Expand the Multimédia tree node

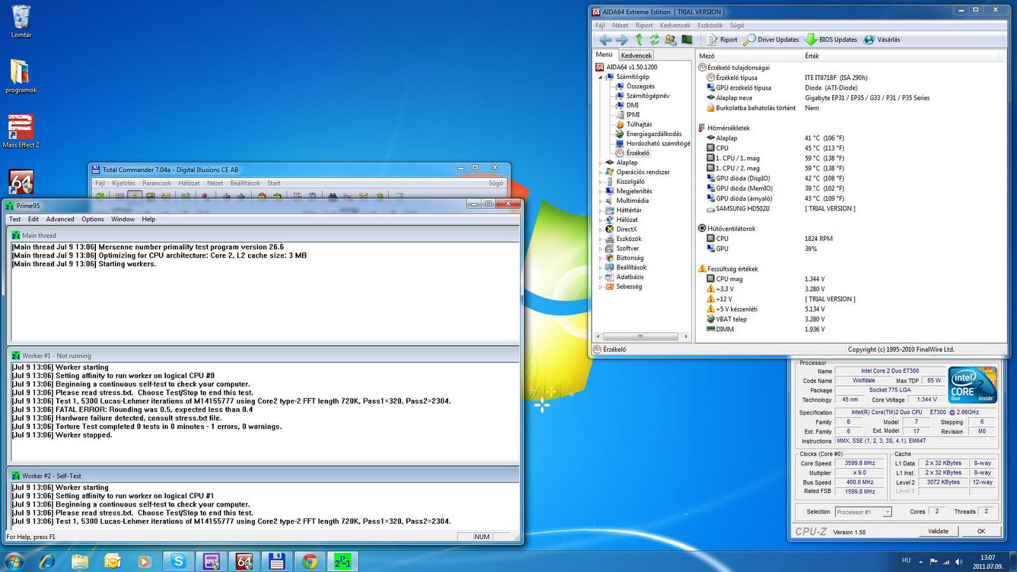600,201
